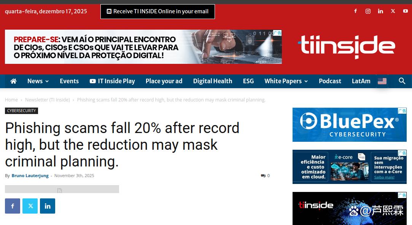Expand the News dropdown menu
Screen dimensions: 412x225
[38, 81]
